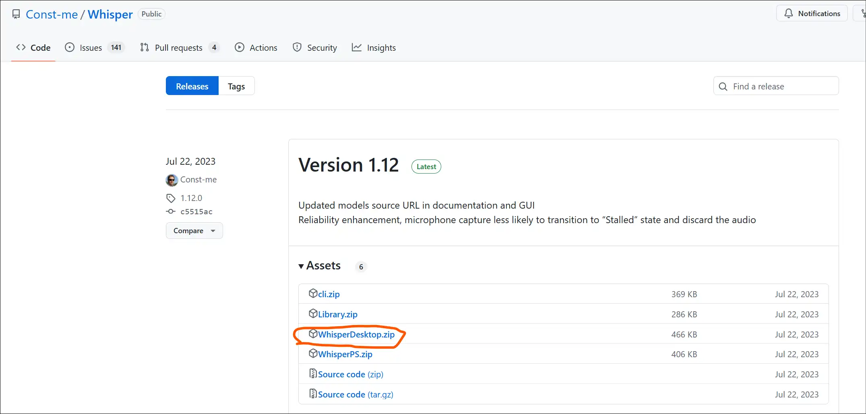Open the Pull requests tab
The image size is (866, 414).
(x=179, y=48)
